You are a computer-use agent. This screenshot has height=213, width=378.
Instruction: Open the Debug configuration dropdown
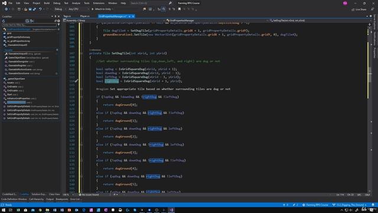pos(60,9)
